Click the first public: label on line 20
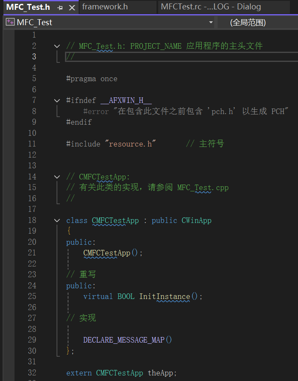Screen dimensions: 298x381 (x=81, y=242)
